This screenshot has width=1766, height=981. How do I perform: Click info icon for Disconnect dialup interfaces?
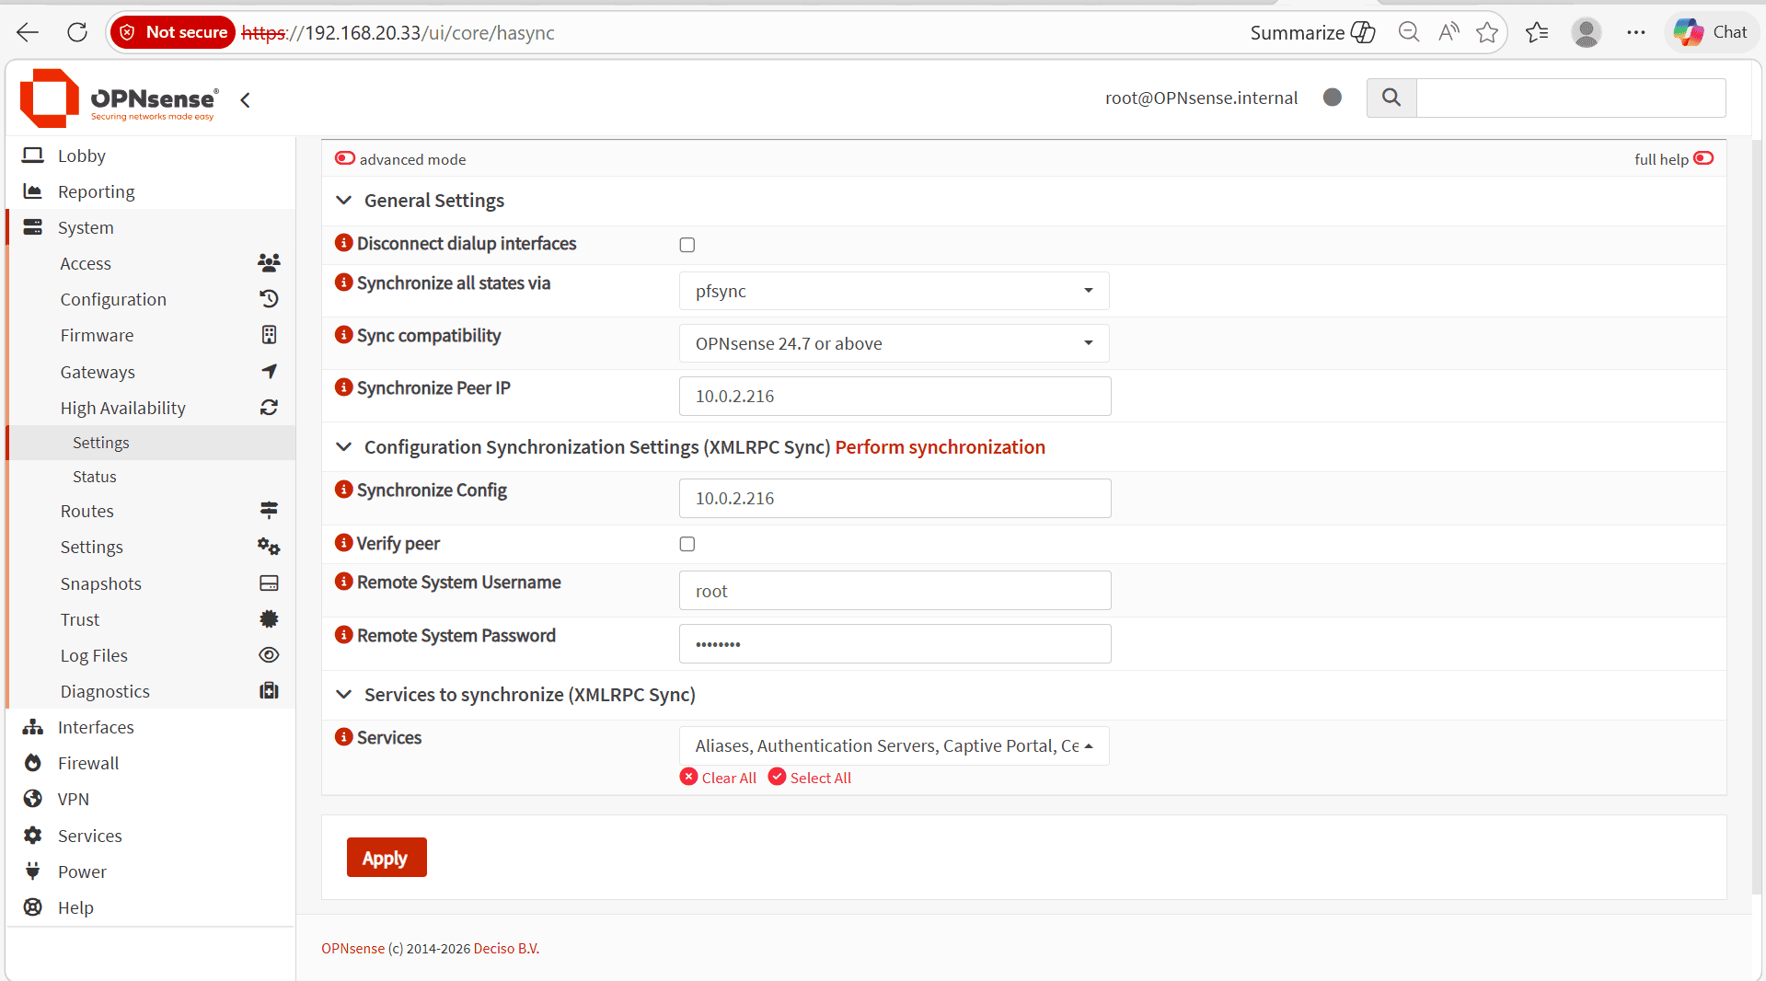[x=344, y=243]
